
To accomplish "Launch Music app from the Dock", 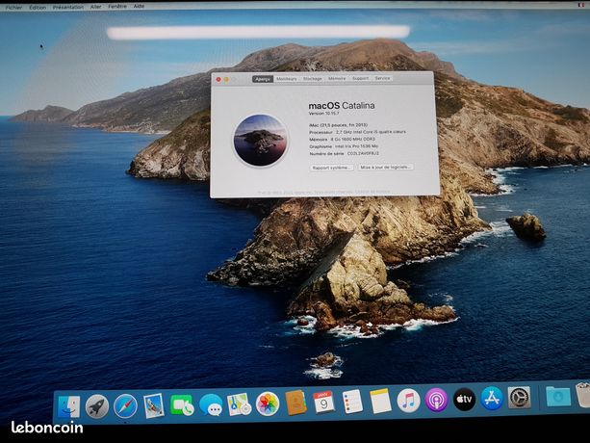I will coord(408,401).
